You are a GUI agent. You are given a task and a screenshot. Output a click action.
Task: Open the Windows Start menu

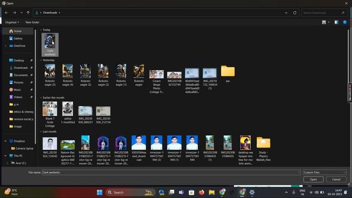click(100, 193)
